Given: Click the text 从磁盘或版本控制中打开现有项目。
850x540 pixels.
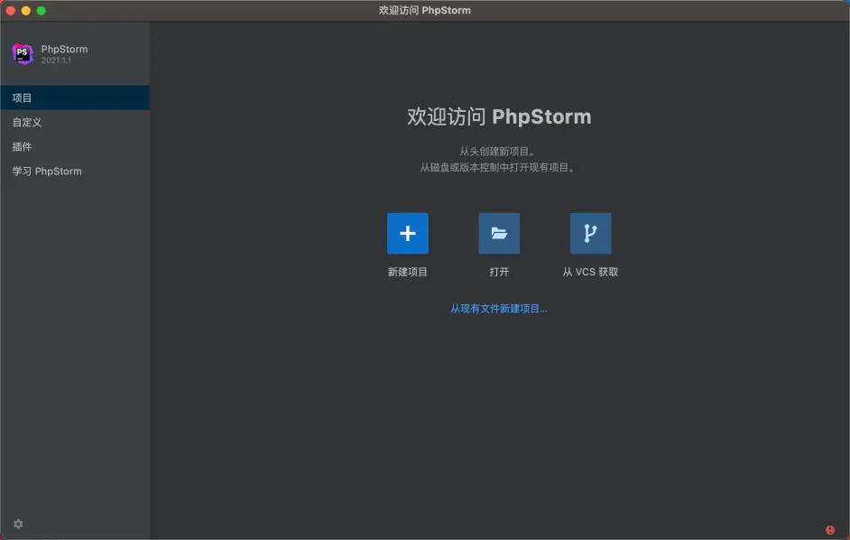Looking at the screenshot, I should (x=499, y=168).
